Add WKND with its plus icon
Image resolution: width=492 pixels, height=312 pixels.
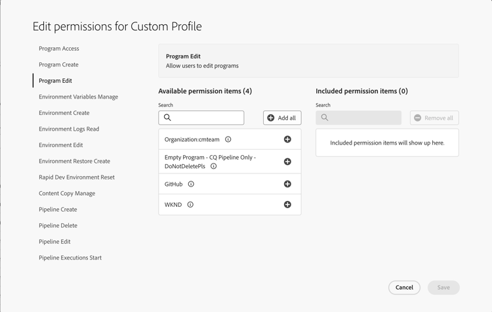click(x=287, y=204)
